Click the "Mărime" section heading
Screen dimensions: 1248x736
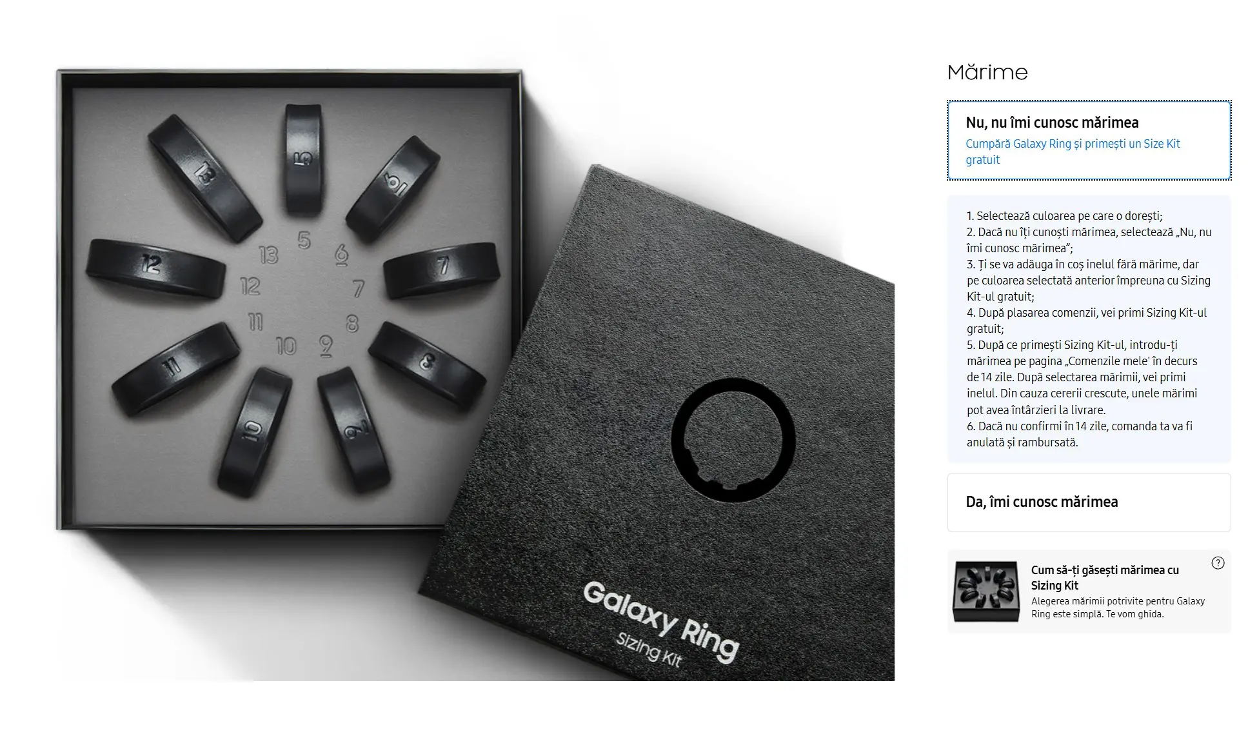point(987,72)
